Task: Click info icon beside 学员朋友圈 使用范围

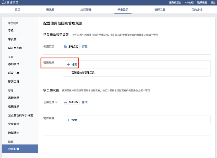Action: coord(57,102)
